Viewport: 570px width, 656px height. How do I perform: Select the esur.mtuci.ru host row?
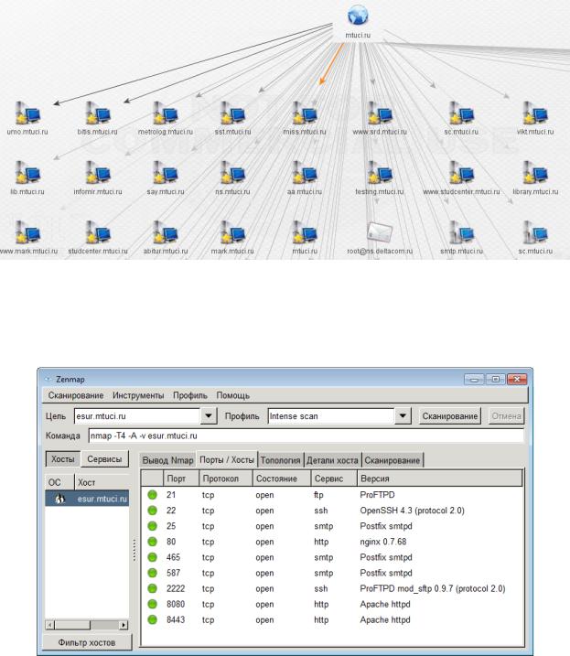(x=87, y=499)
